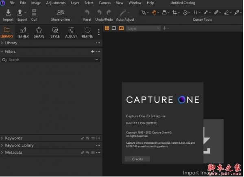Screen dimensions: 244x177
Task: Add a new filter with plus icon
Action: tap(93, 52)
